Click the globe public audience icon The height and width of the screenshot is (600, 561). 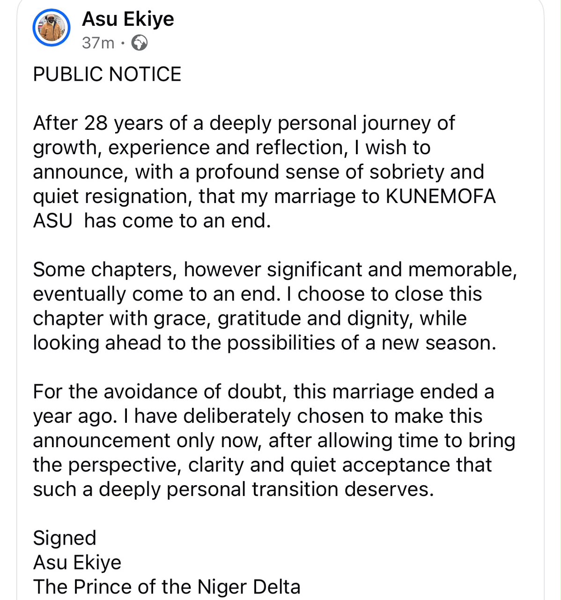(139, 43)
